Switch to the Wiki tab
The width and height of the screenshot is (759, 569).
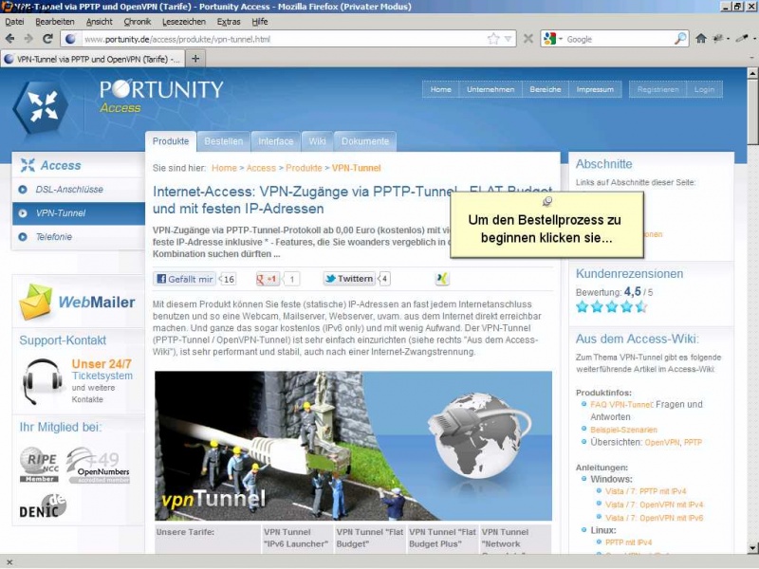point(317,141)
